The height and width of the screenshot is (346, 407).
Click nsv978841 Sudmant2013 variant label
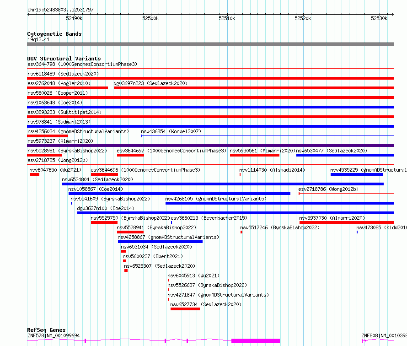(x=59, y=122)
